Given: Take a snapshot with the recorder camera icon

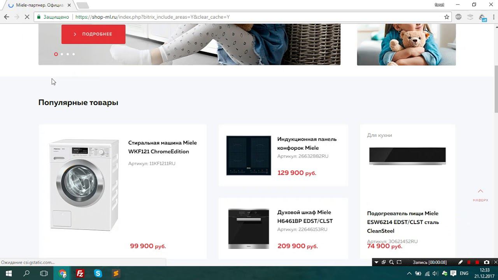Looking at the screenshot, I should [x=486, y=262].
